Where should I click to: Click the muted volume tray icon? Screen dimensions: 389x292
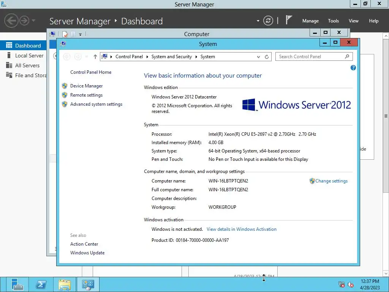351,284
